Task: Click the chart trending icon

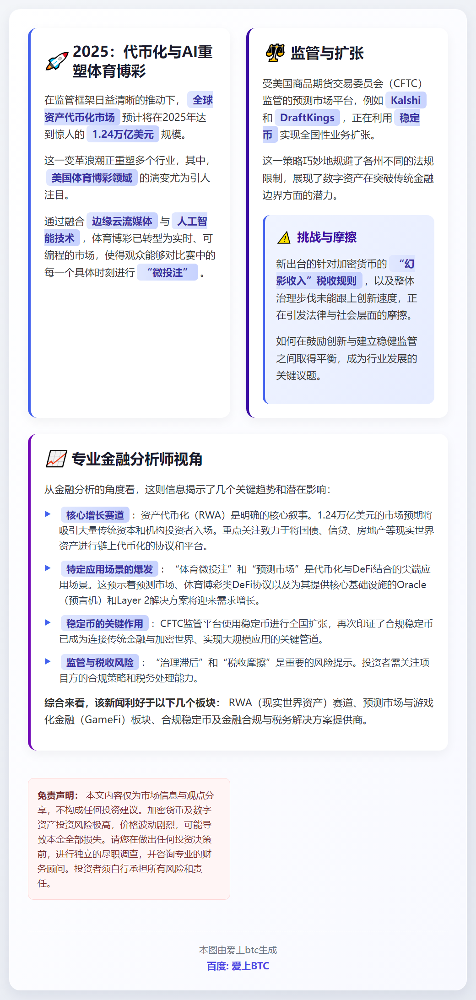Action: point(56,459)
